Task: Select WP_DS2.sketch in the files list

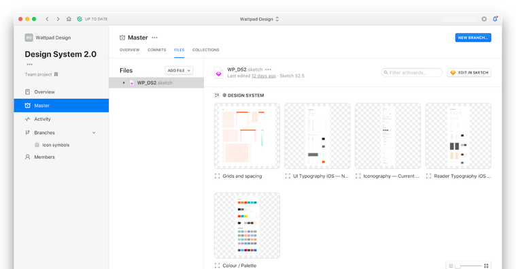Action: (156, 83)
